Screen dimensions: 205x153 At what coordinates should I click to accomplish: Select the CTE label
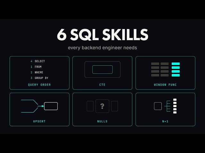pos(102,85)
